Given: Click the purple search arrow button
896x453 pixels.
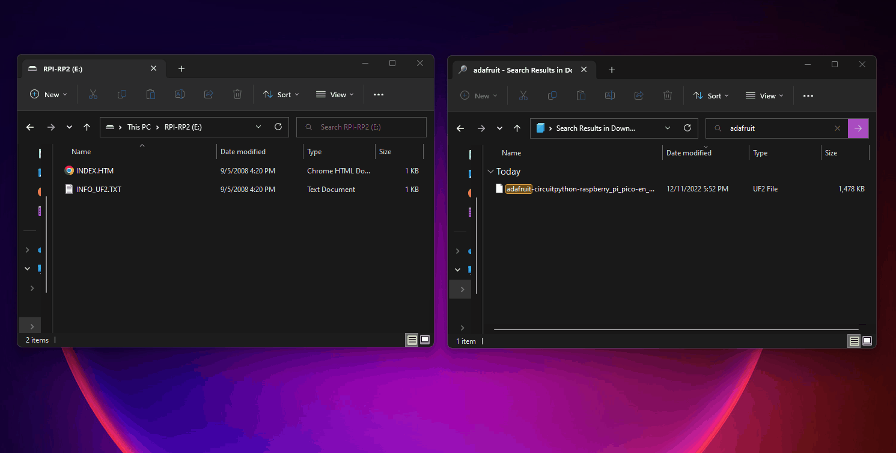Looking at the screenshot, I should click(x=858, y=128).
